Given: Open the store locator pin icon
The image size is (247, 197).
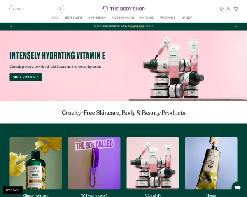Looking at the screenshot, I should tap(221, 9).
